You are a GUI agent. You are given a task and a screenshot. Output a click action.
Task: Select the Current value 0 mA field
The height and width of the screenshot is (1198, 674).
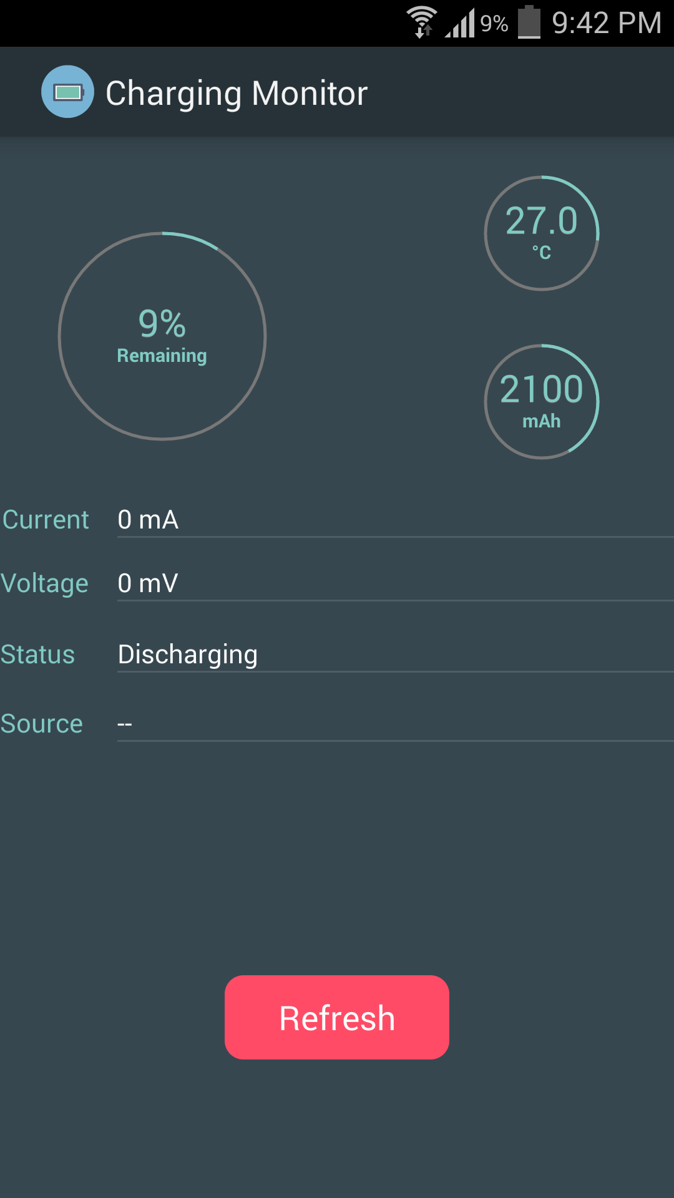click(x=396, y=520)
